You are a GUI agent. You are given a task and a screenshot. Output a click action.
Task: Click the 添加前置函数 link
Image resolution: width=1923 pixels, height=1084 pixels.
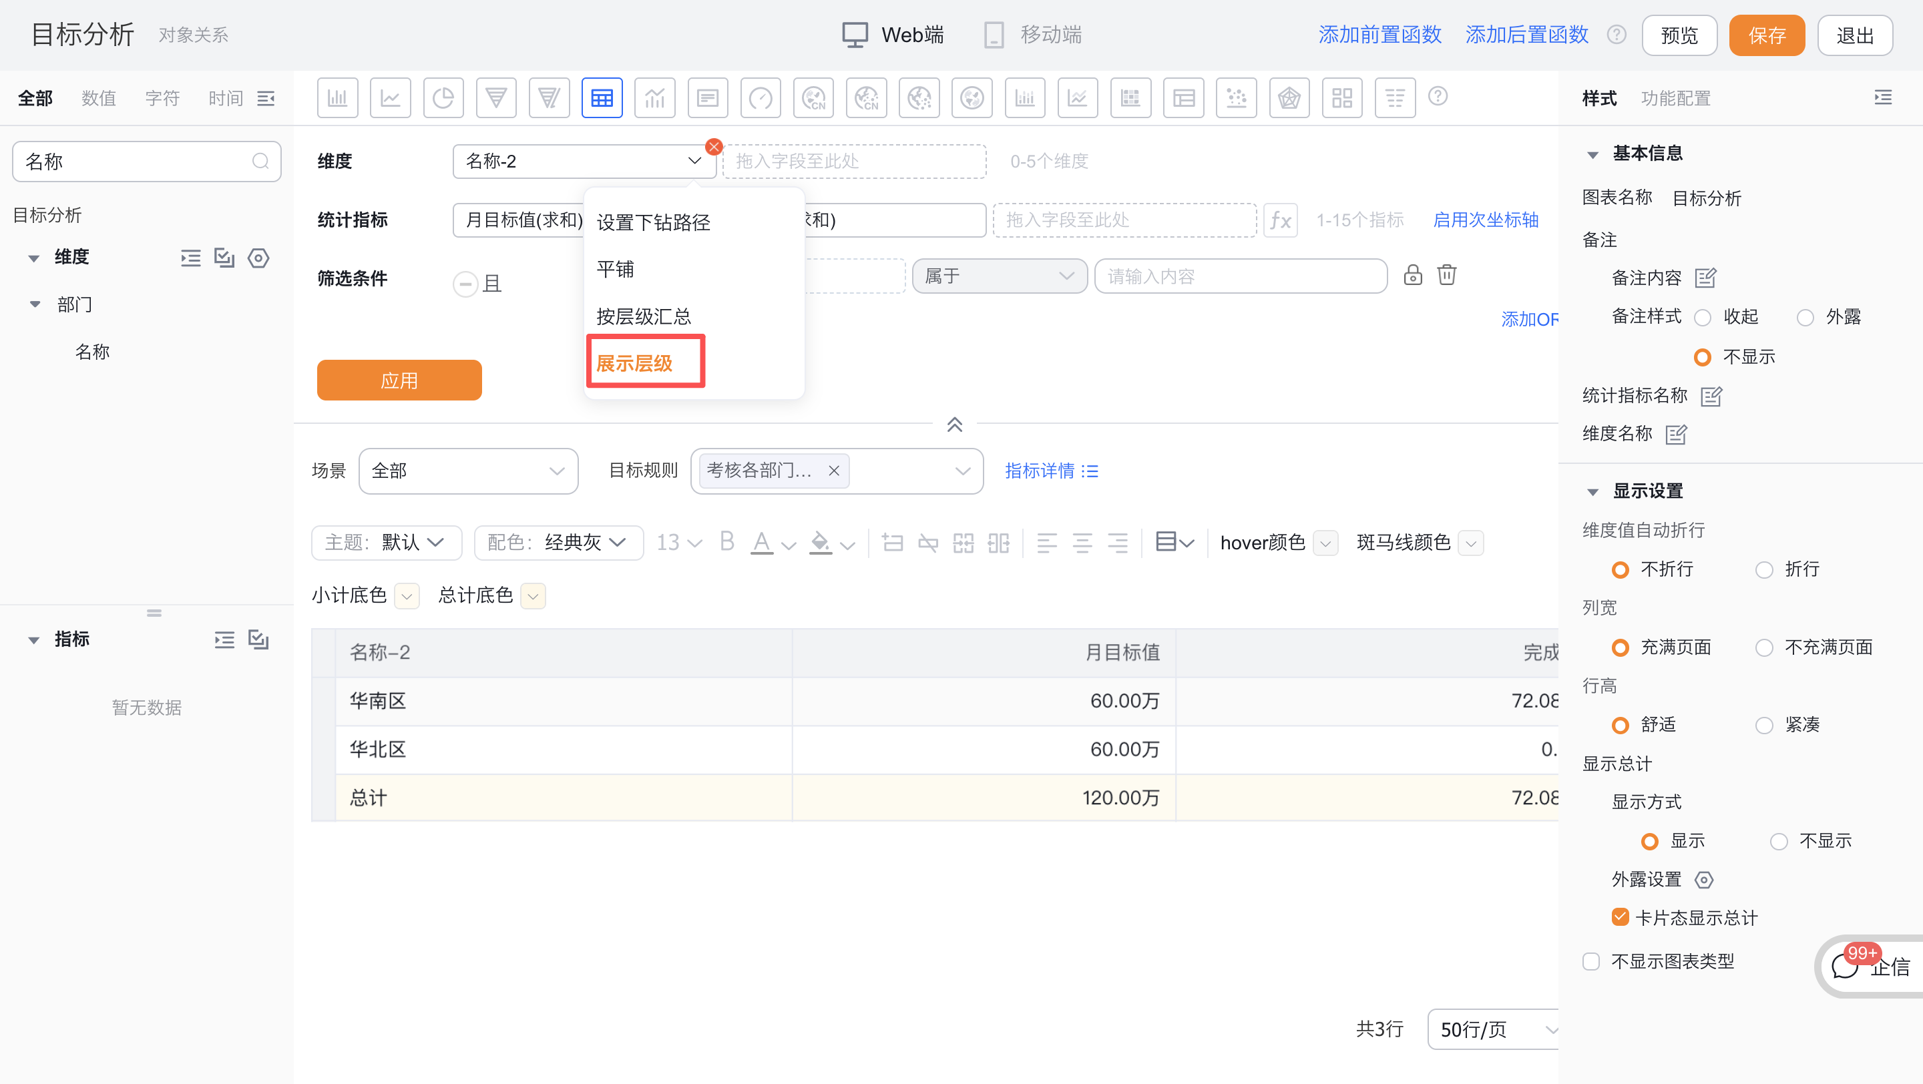click(x=1379, y=34)
